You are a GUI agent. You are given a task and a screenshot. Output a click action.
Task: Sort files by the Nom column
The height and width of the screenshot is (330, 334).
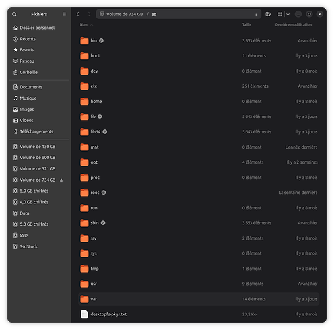coord(84,25)
